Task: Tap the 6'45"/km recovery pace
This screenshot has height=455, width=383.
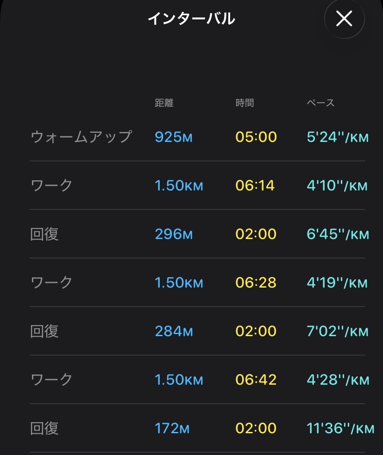Action: click(x=338, y=234)
